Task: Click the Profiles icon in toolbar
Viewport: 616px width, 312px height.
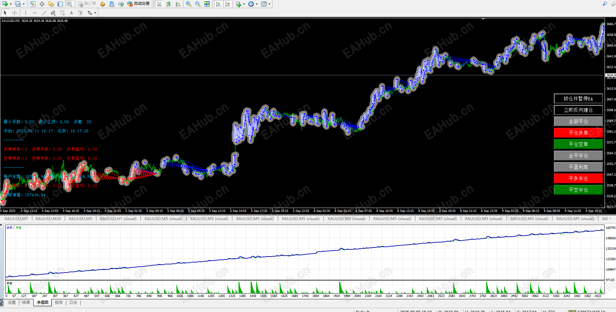Action: (x=18, y=4)
